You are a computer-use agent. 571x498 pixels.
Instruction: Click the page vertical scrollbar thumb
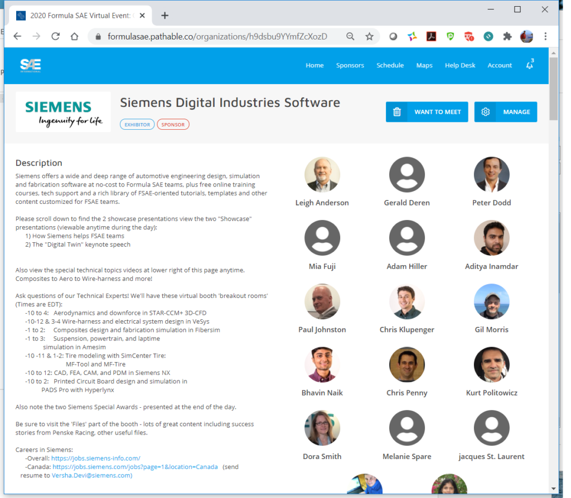554,89
